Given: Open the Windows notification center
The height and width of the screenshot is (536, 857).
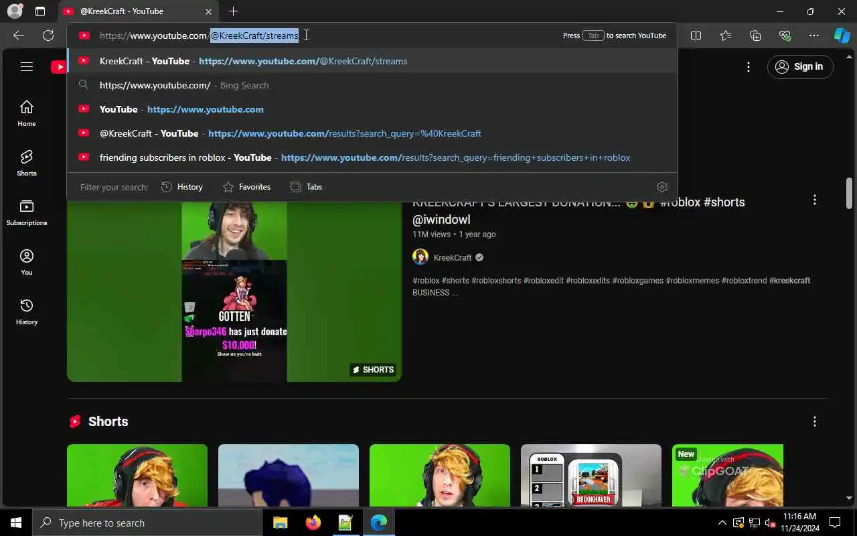Looking at the screenshot, I should pos(835,523).
